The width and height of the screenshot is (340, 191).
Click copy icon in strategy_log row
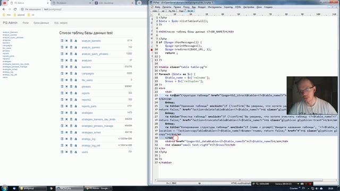coord(75,139)
